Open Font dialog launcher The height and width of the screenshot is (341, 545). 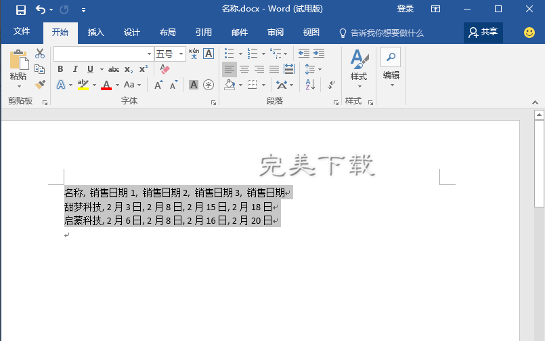point(213,102)
